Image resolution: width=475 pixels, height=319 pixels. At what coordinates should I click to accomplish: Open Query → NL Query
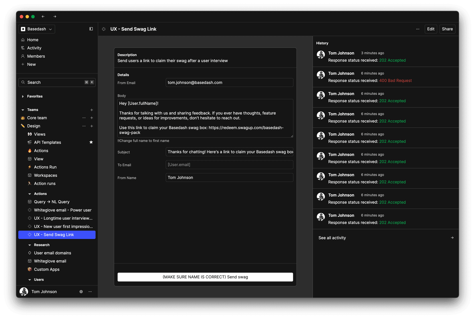57,202
